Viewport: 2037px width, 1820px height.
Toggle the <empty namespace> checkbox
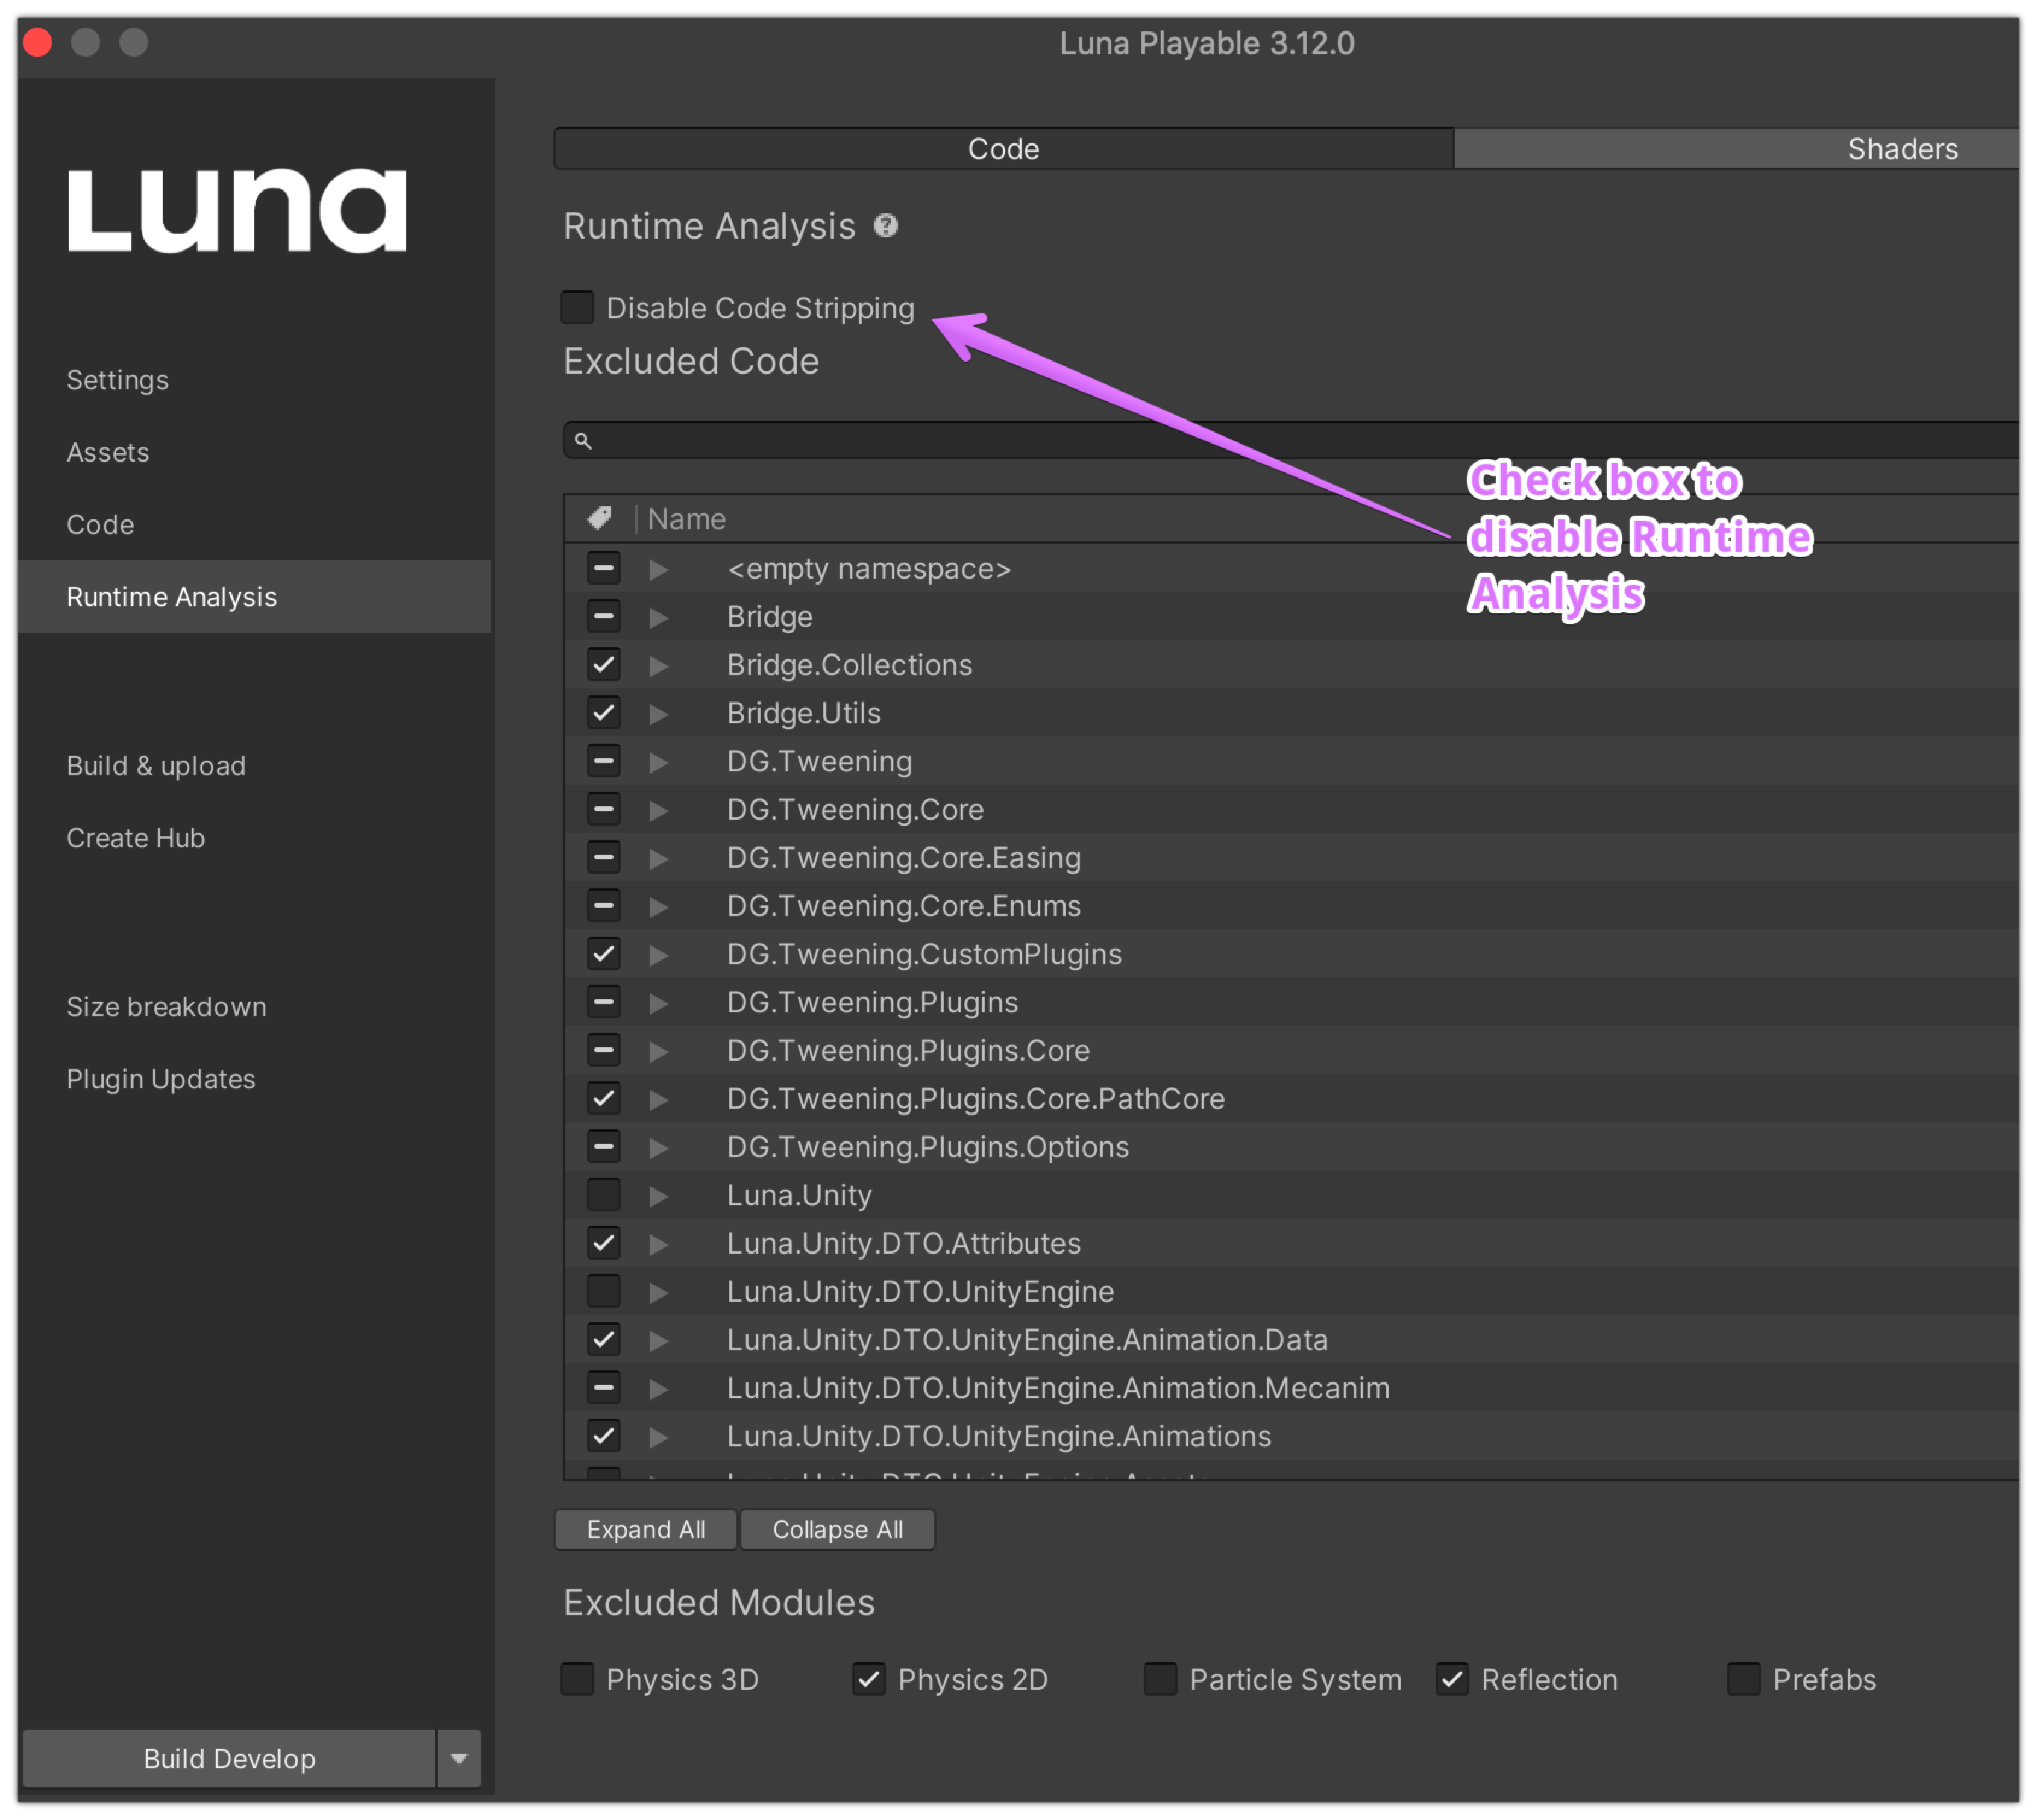pos(603,568)
